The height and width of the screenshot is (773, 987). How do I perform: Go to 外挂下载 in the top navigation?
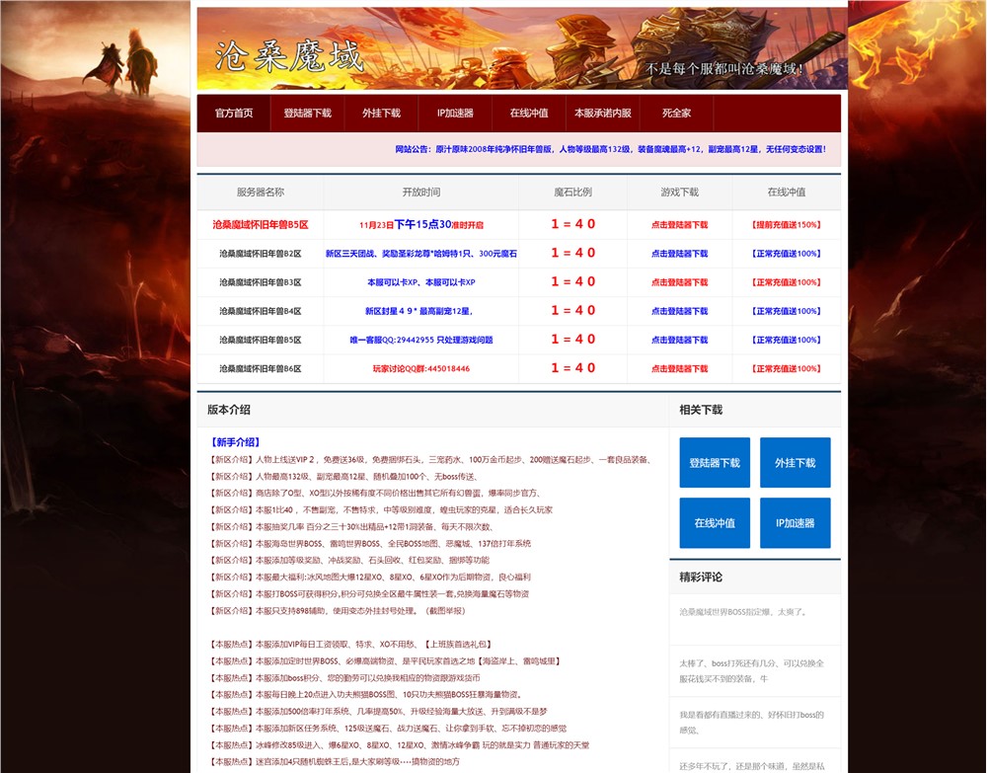381,114
